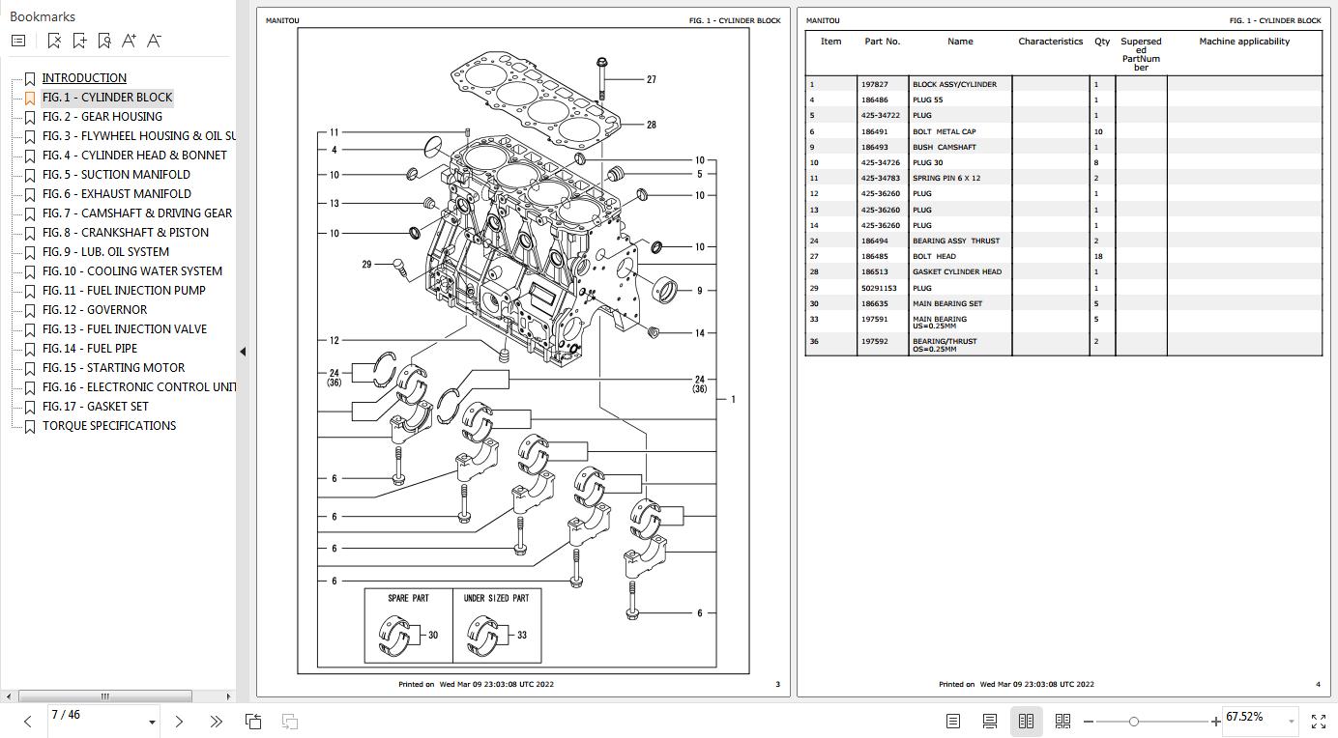Click the add bookmark icon

coord(79,41)
